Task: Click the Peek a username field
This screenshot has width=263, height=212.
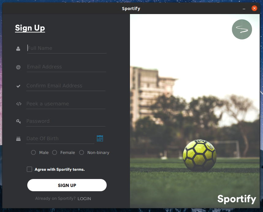Action: pyautogui.click(x=66, y=104)
